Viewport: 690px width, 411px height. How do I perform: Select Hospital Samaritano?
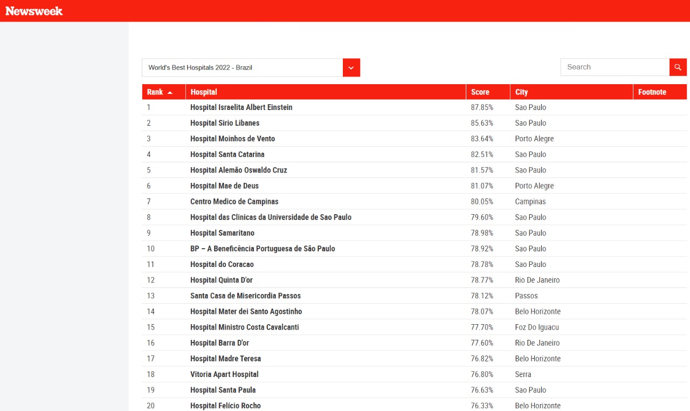(222, 233)
